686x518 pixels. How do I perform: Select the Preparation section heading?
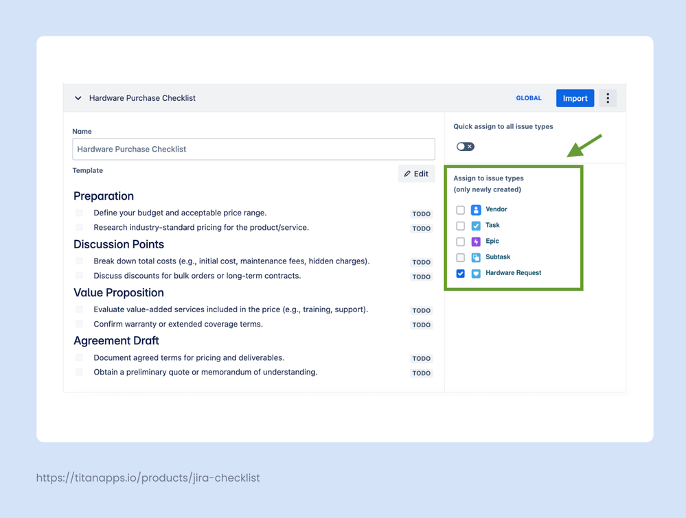[x=104, y=196]
